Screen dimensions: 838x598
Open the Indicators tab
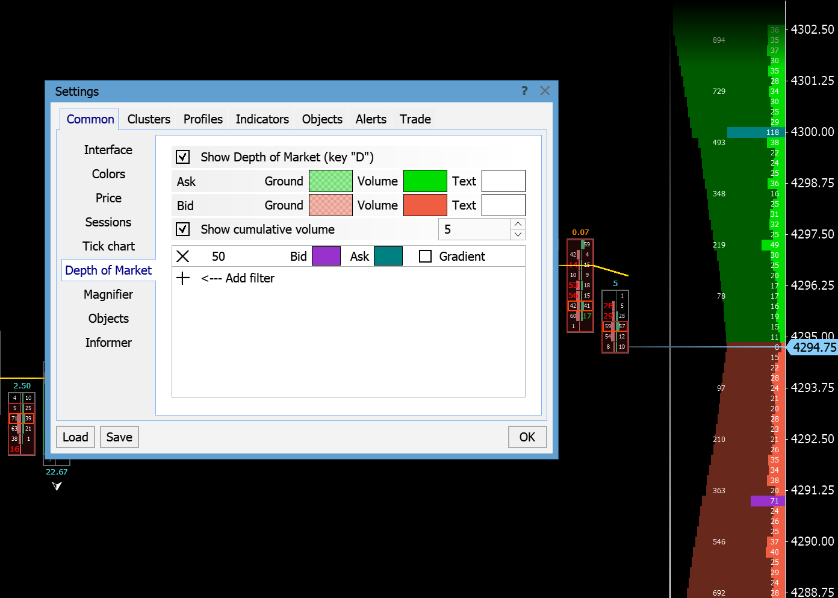coord(262,119)
